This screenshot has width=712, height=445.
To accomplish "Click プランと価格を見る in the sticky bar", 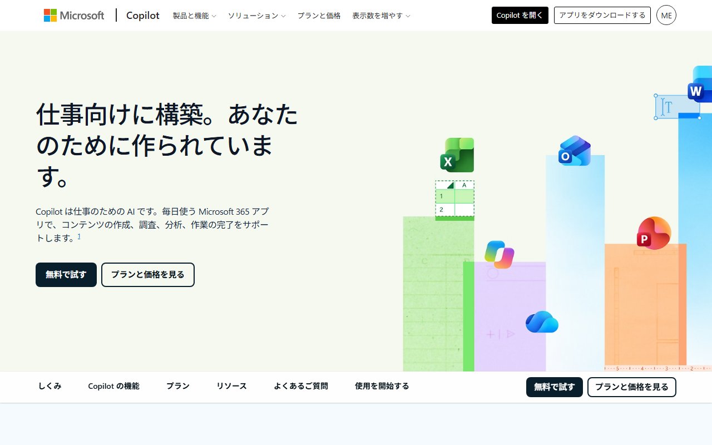I will point(632,387).
